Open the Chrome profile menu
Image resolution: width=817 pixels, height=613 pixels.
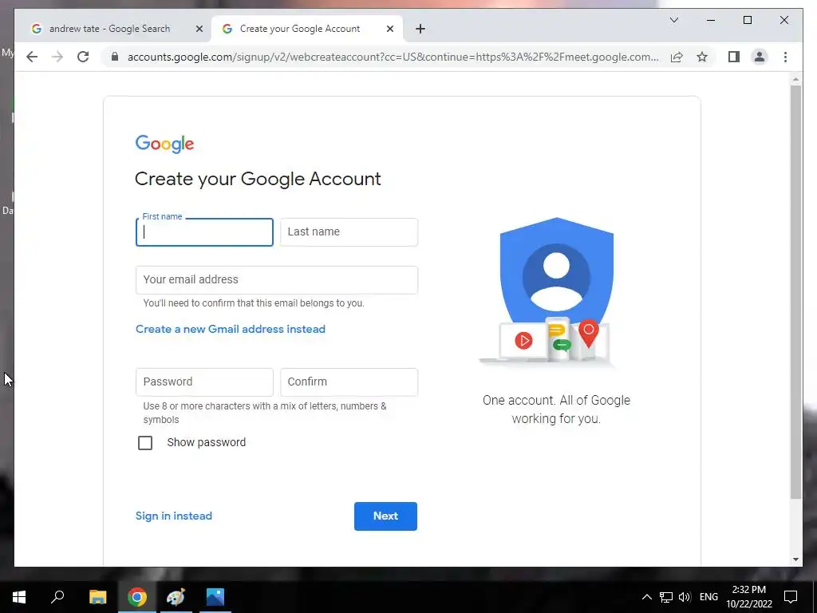[760, 57]
